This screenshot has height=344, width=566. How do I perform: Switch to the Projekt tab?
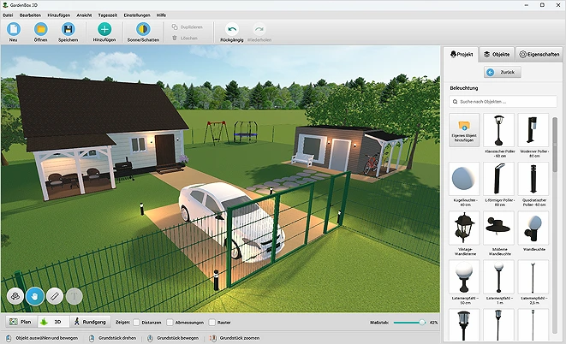pos(462,55)
